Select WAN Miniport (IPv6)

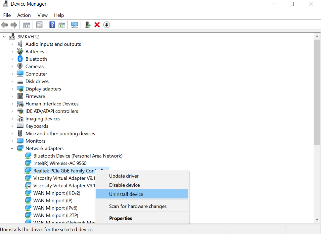[55, 208]
